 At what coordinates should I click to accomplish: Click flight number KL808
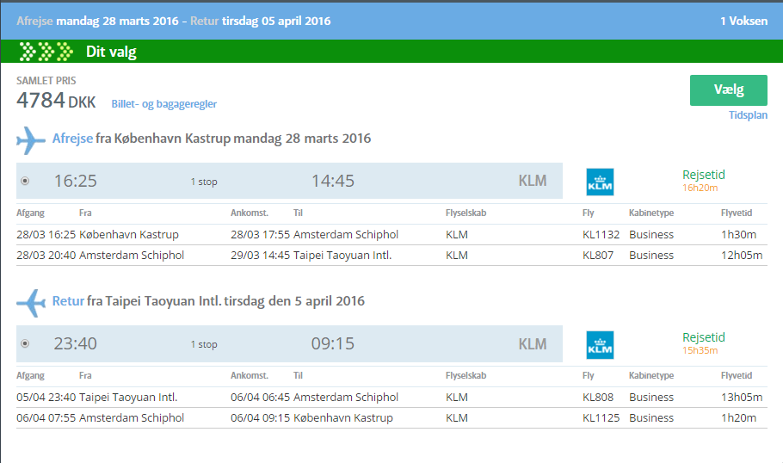tap(598, 397)
